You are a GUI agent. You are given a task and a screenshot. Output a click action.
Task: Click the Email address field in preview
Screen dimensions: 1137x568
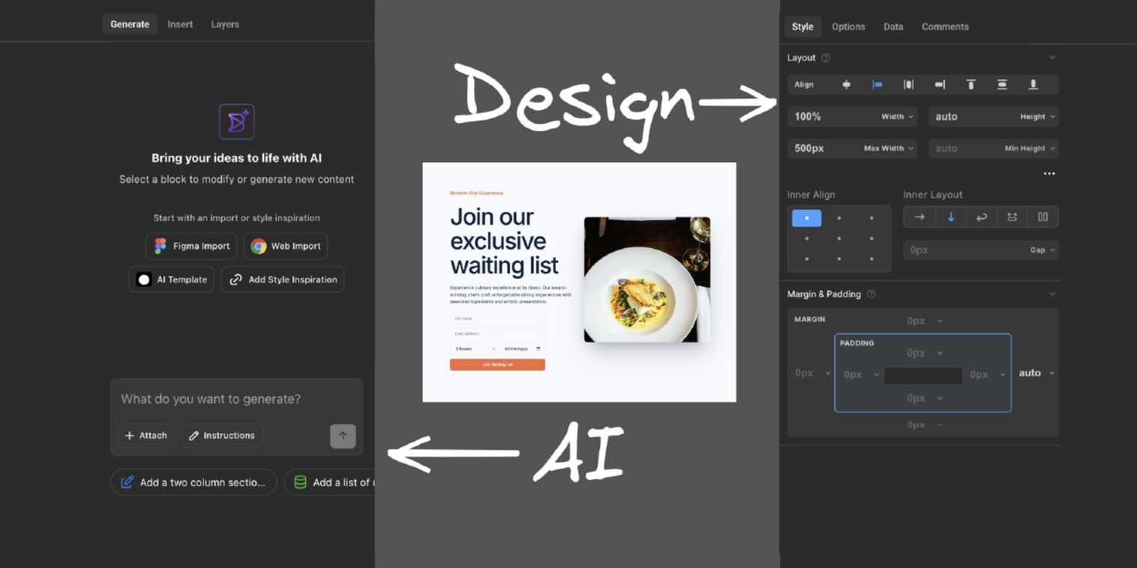pos(497,333)
